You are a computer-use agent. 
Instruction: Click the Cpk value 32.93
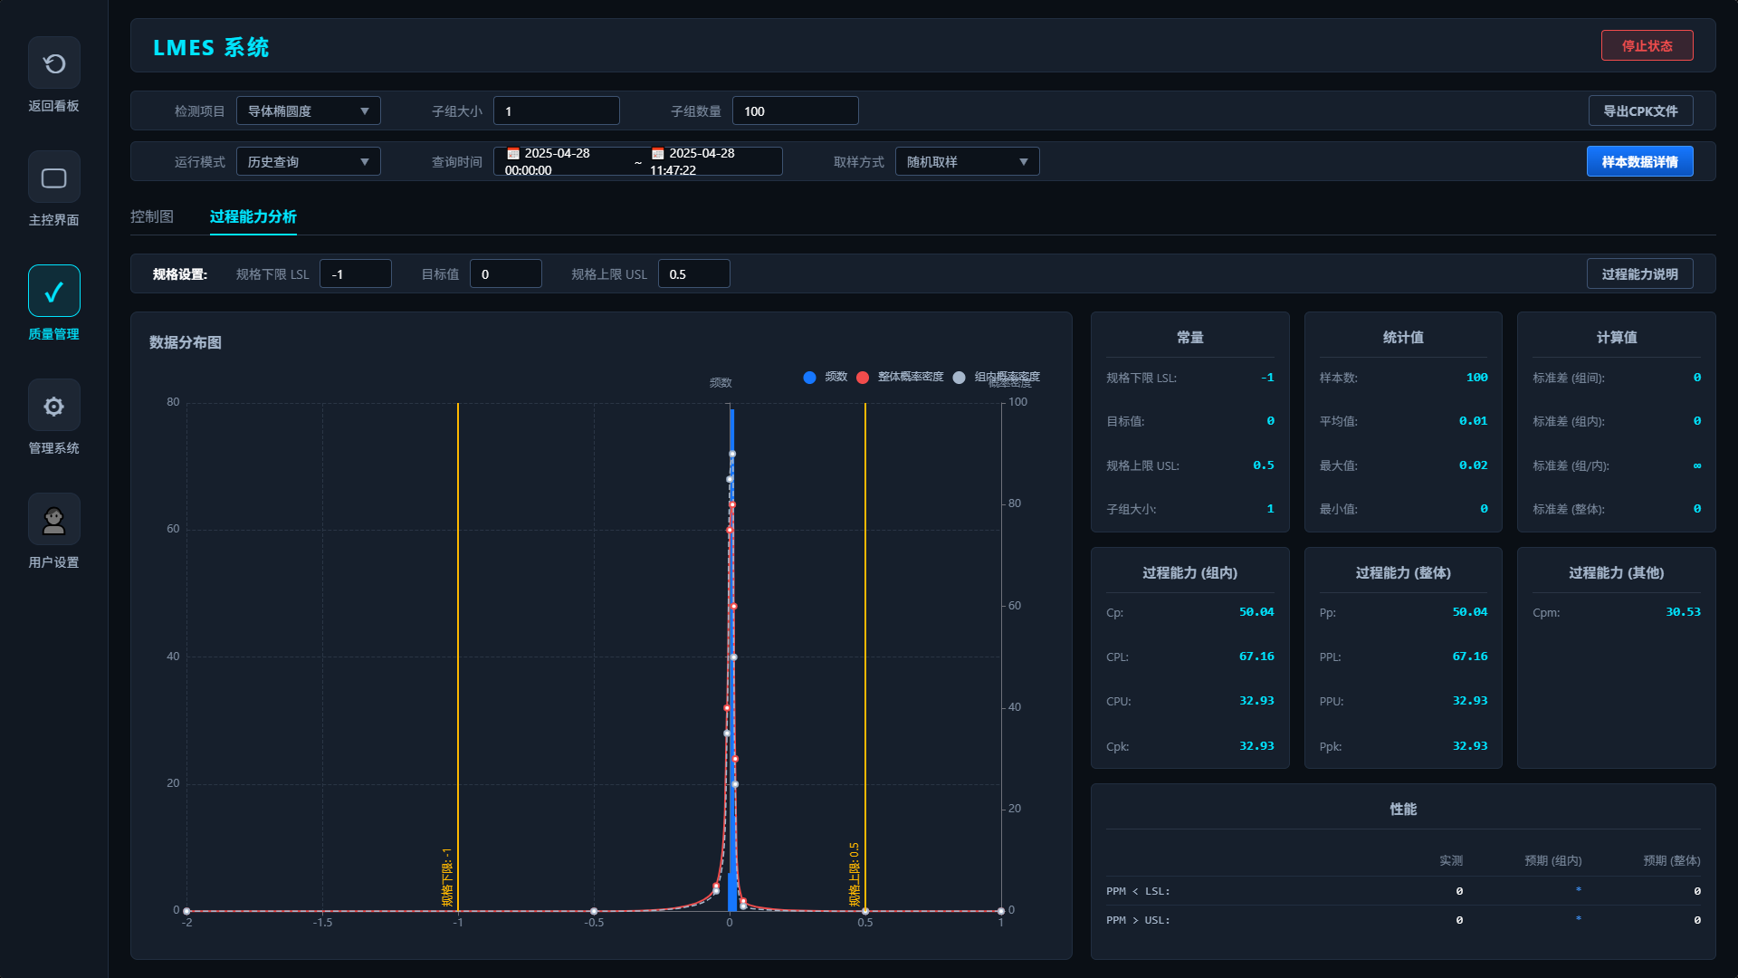[1256, 746]
